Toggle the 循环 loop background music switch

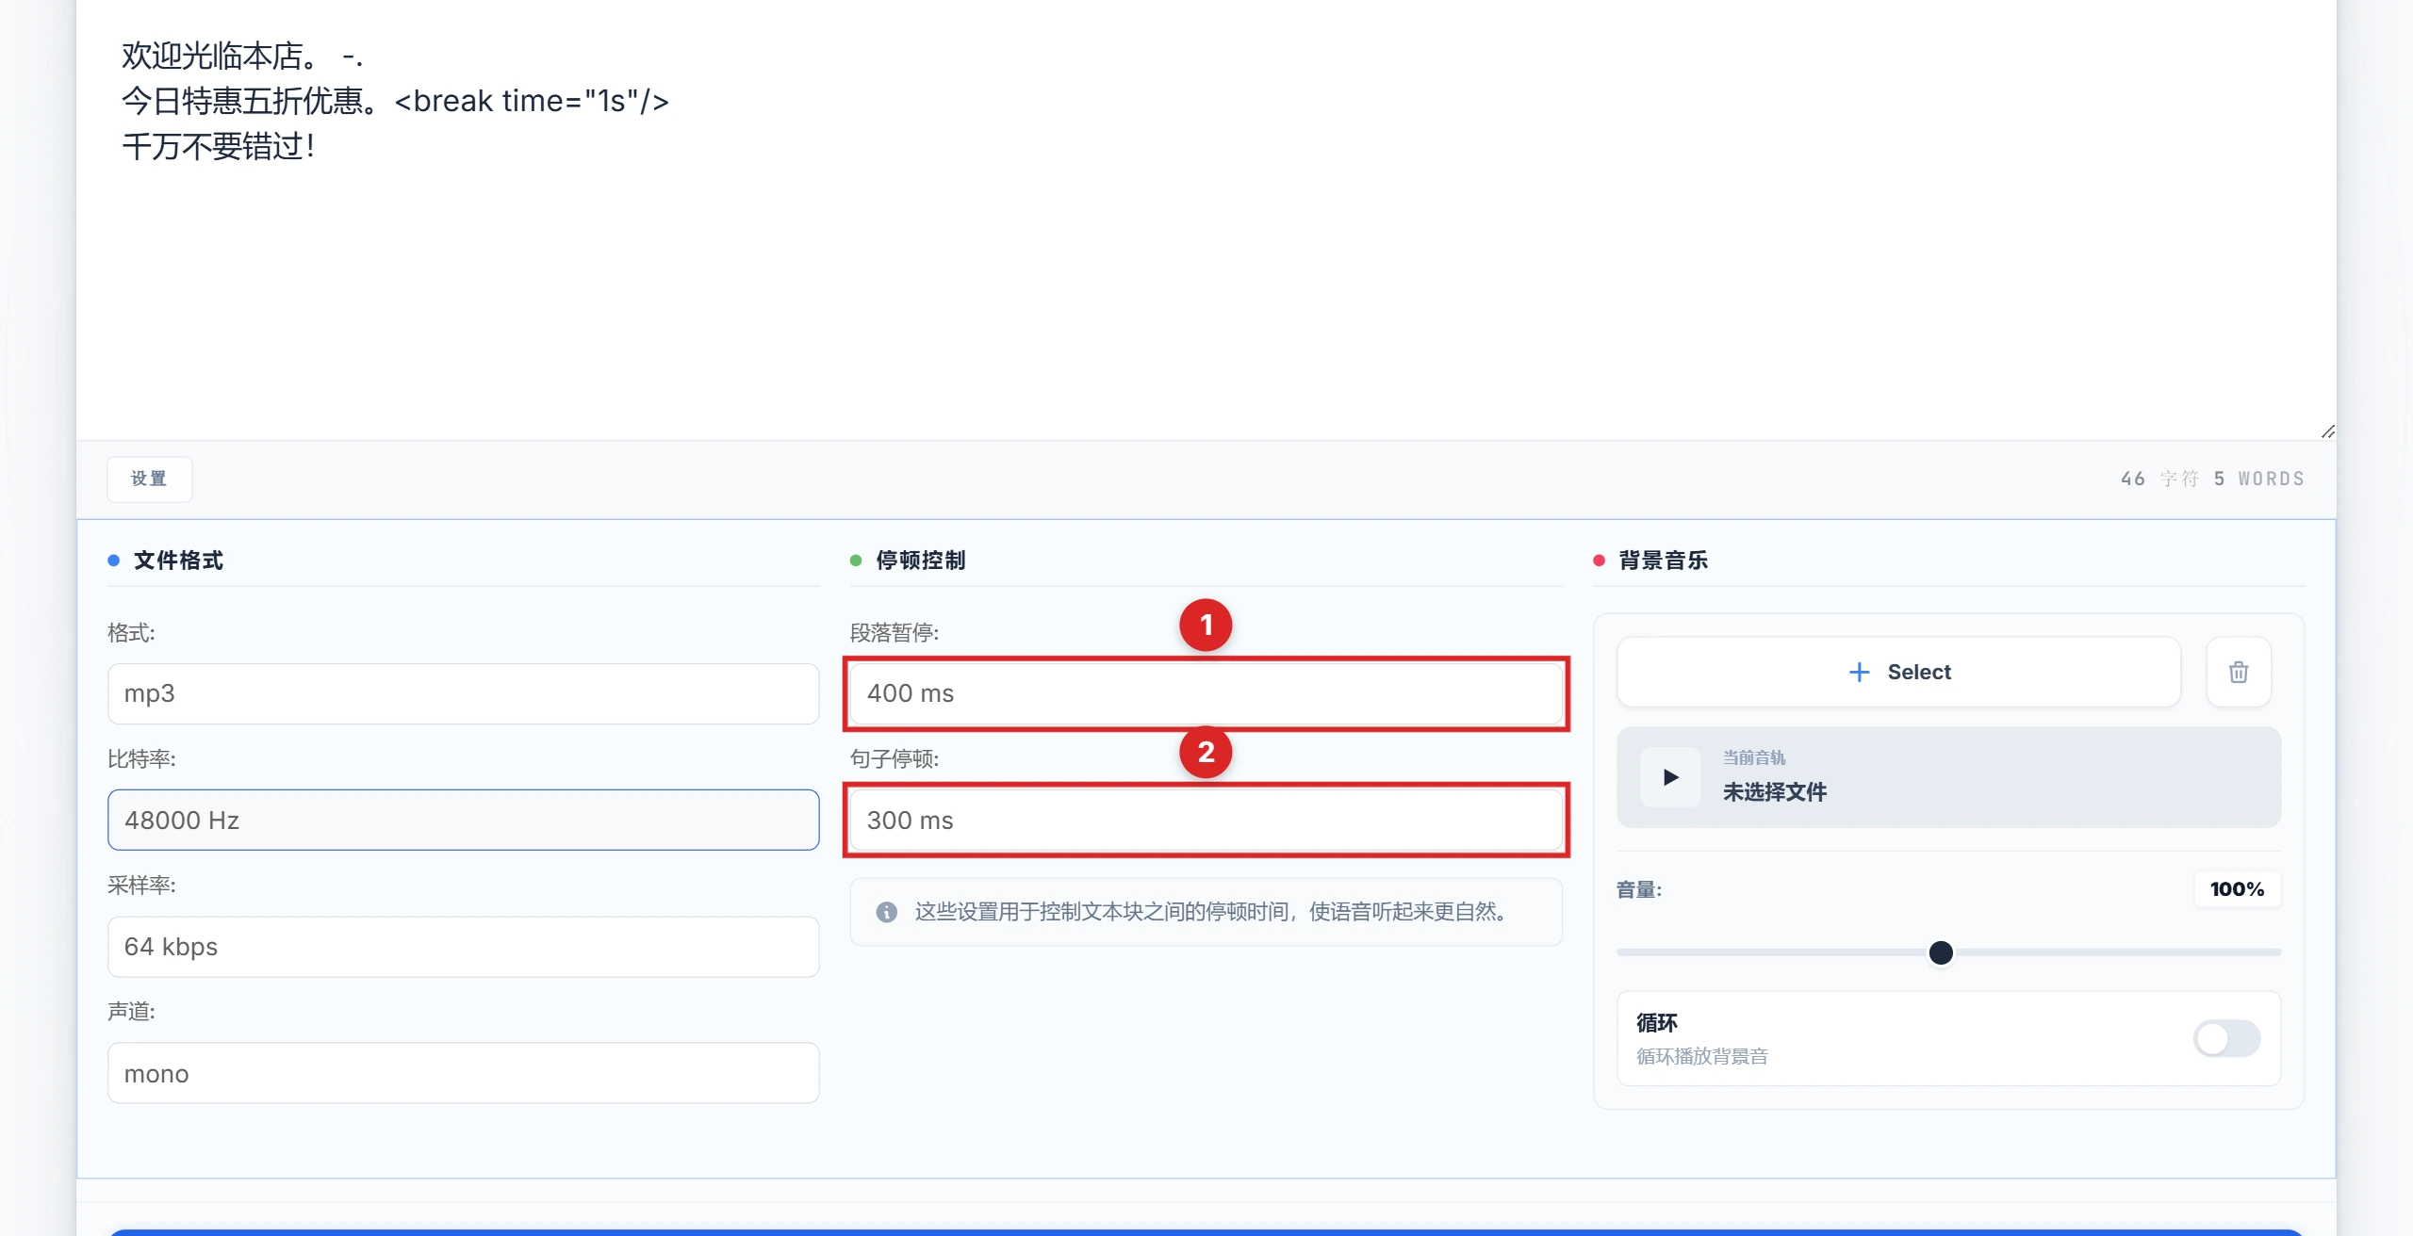click(2226, 1039)
